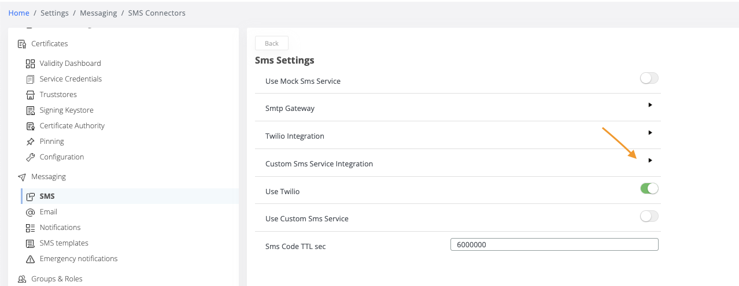Click the Sms Code TTL sec field
This screenshot has height=286, width=739.
(x=554, y=244)
